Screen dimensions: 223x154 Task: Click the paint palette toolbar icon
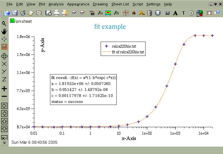pos(23,13)
